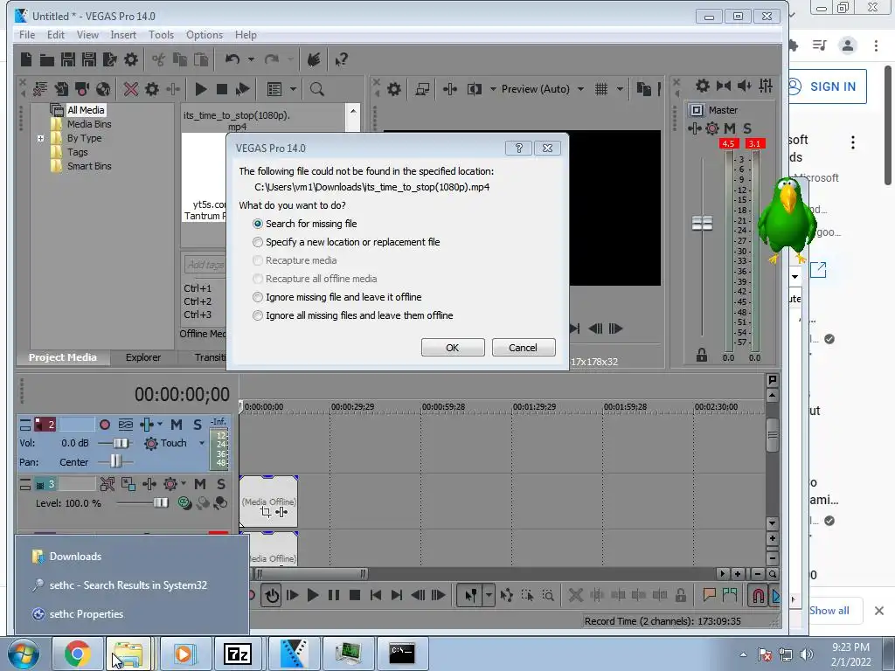Viewport: 895px width, 671px height.
Task: Select Ignore missing file and leave offline
Action: (x=336, y=297)
